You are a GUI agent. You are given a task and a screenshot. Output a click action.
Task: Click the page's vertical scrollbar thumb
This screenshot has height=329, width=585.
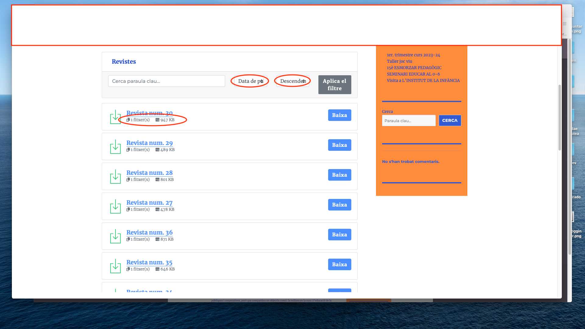(x=559, y=117)
